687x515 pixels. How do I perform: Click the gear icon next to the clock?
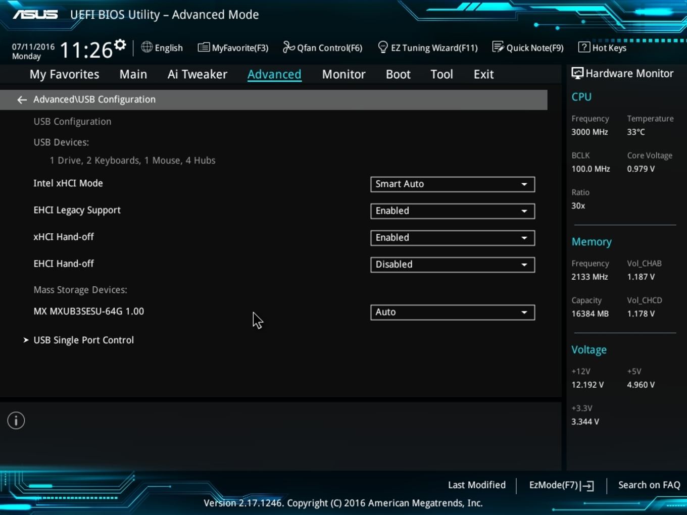click(120, 45)
